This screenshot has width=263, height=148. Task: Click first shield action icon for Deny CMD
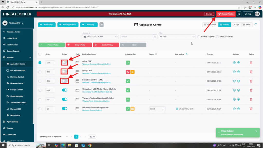[234, 72]
